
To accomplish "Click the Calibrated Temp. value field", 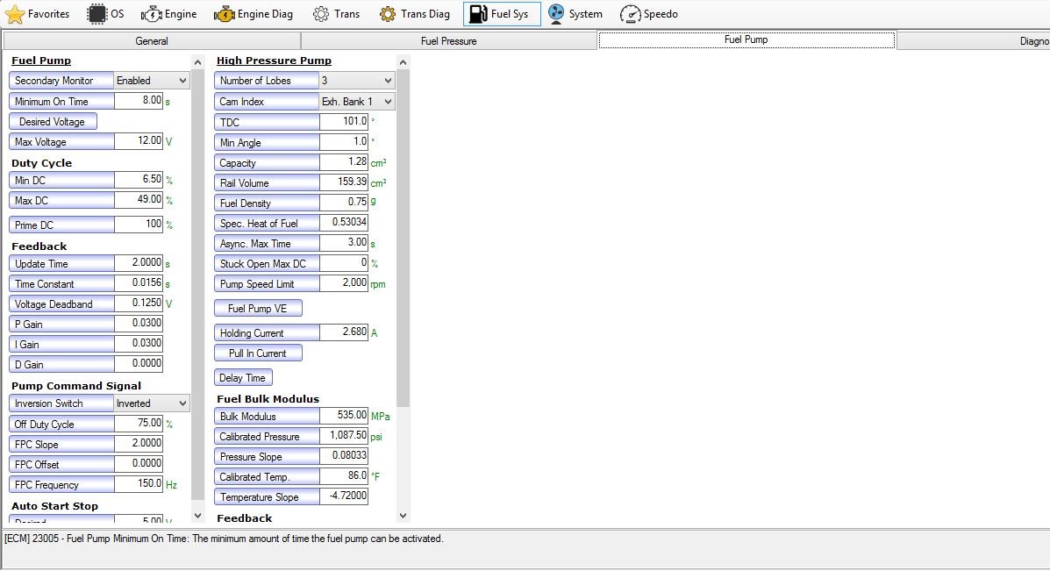I will [x=344, y=476].
